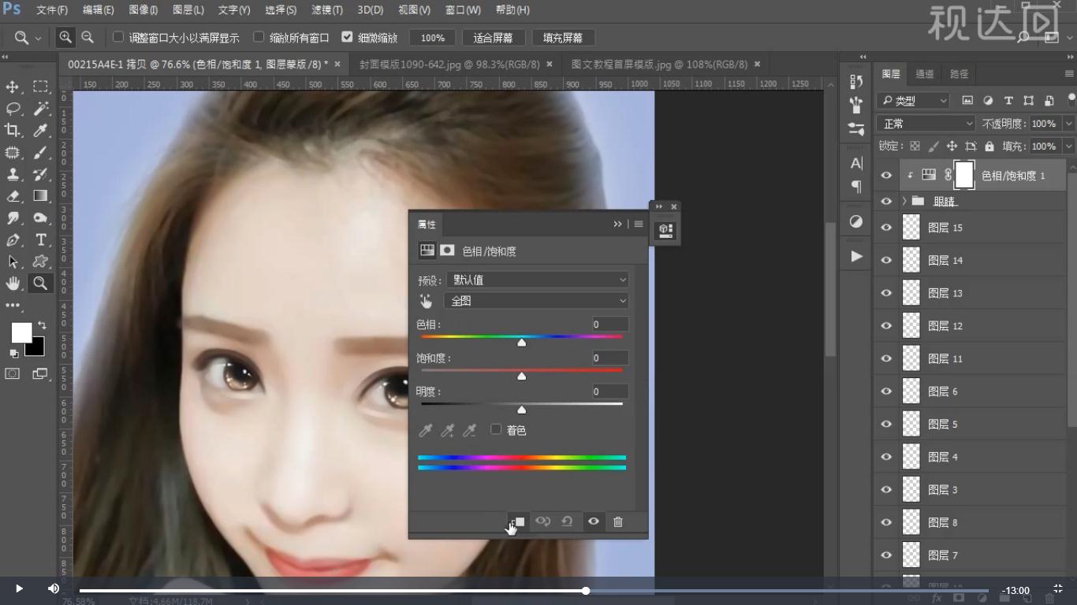Screen dimensions: 1077x605
Task: Click the Saturation slider handle
Action: click(521, 377)
